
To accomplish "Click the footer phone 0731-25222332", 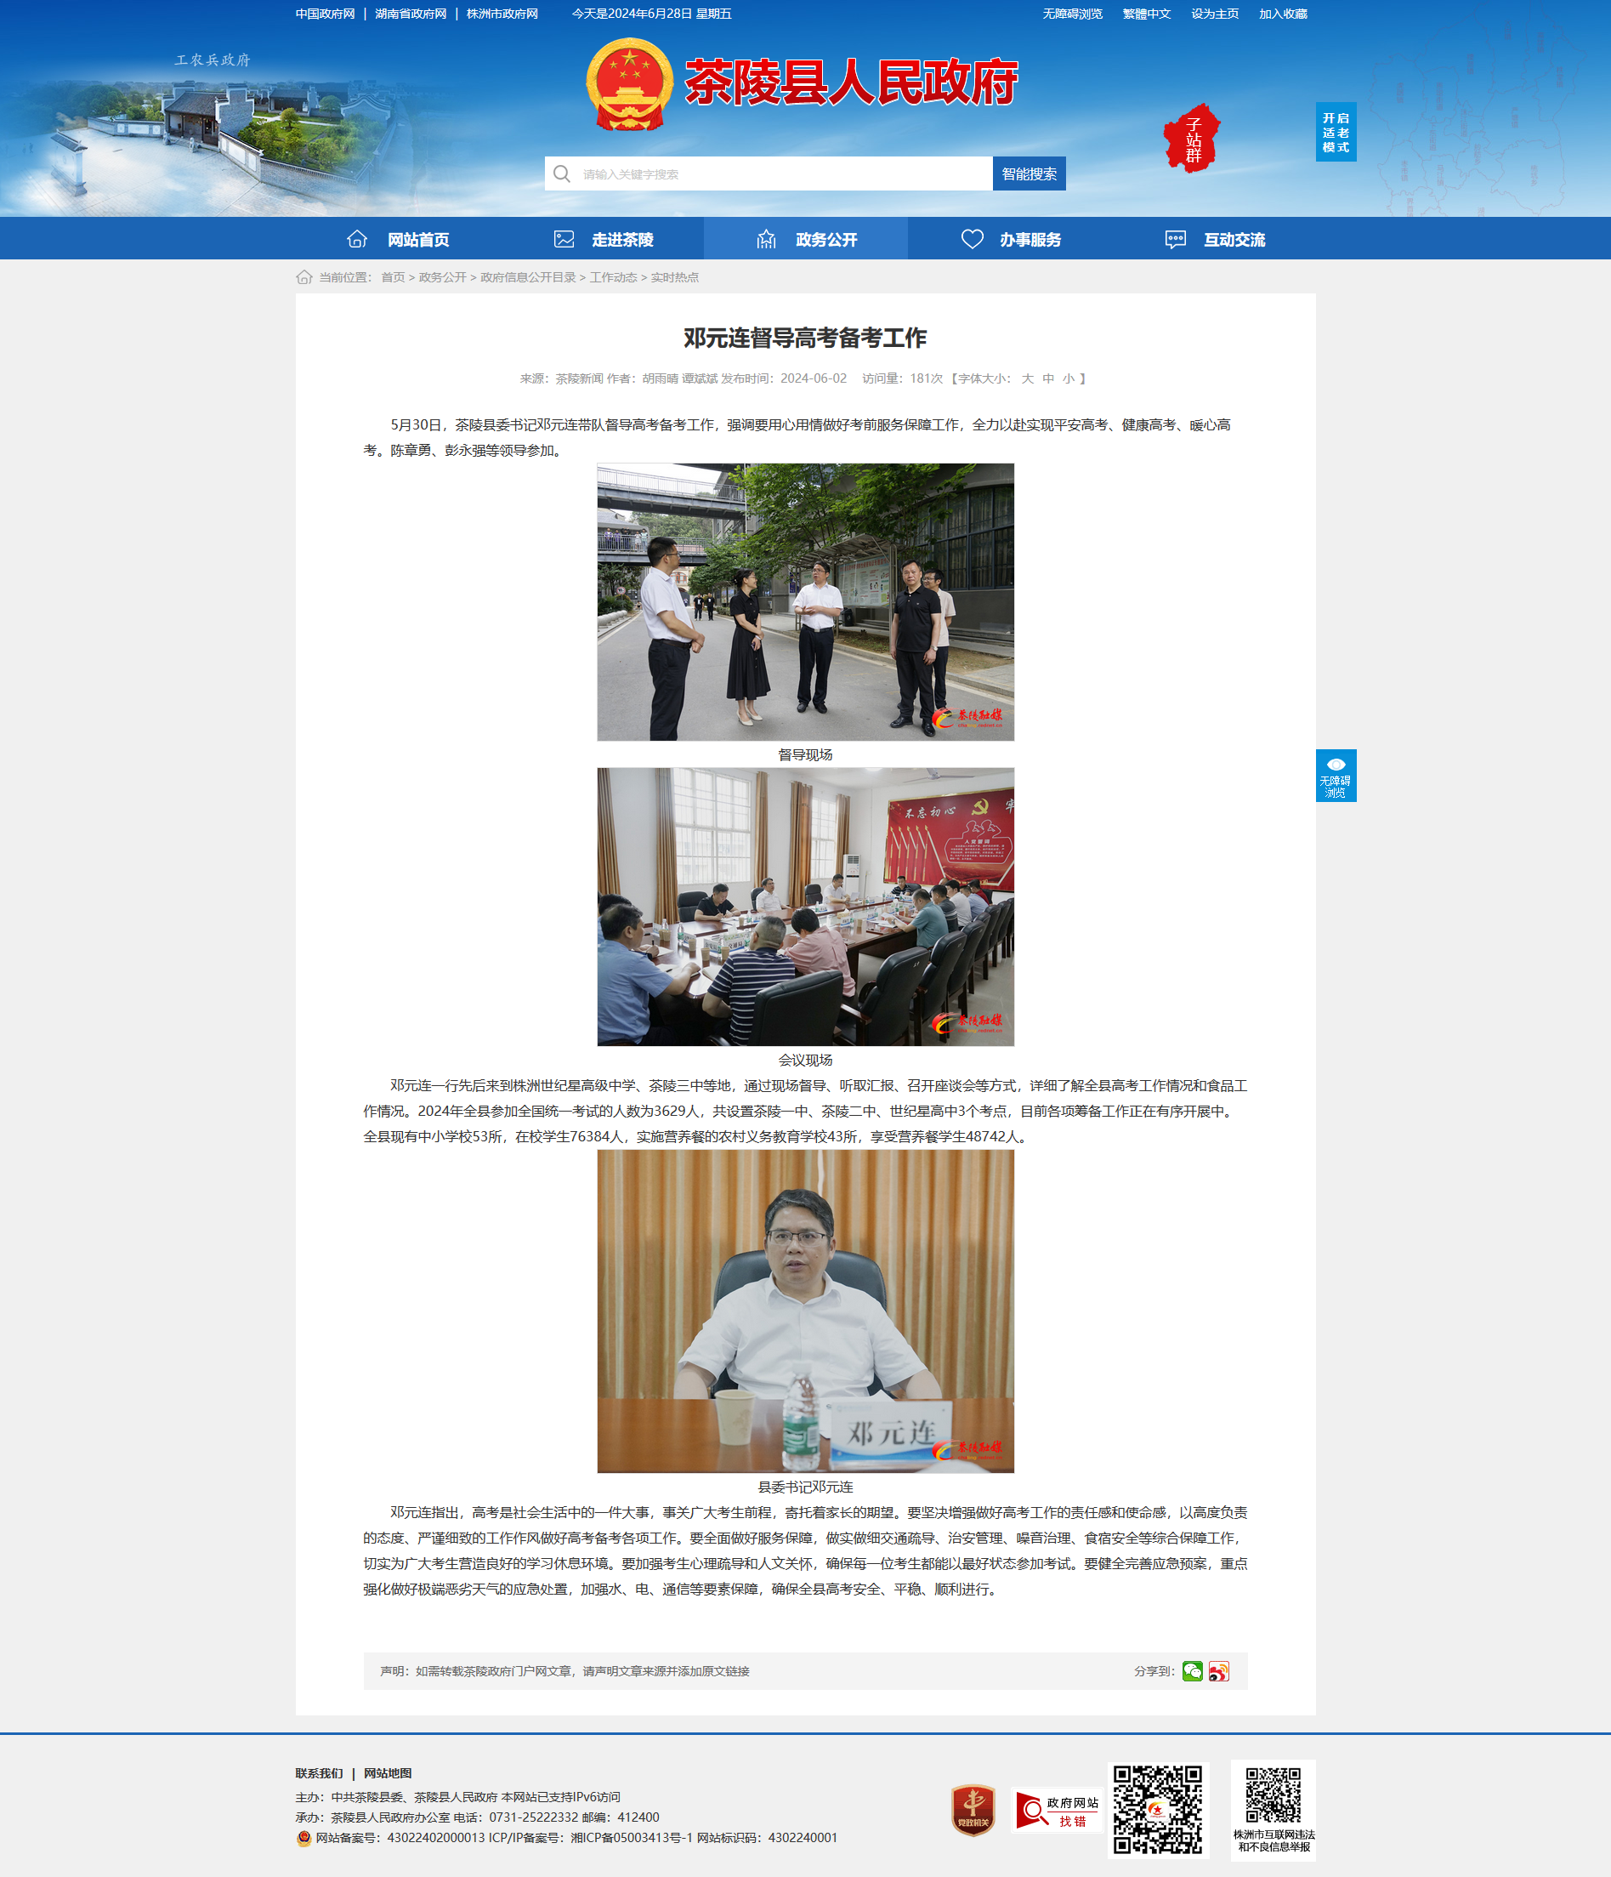I will coord(533,1817).
